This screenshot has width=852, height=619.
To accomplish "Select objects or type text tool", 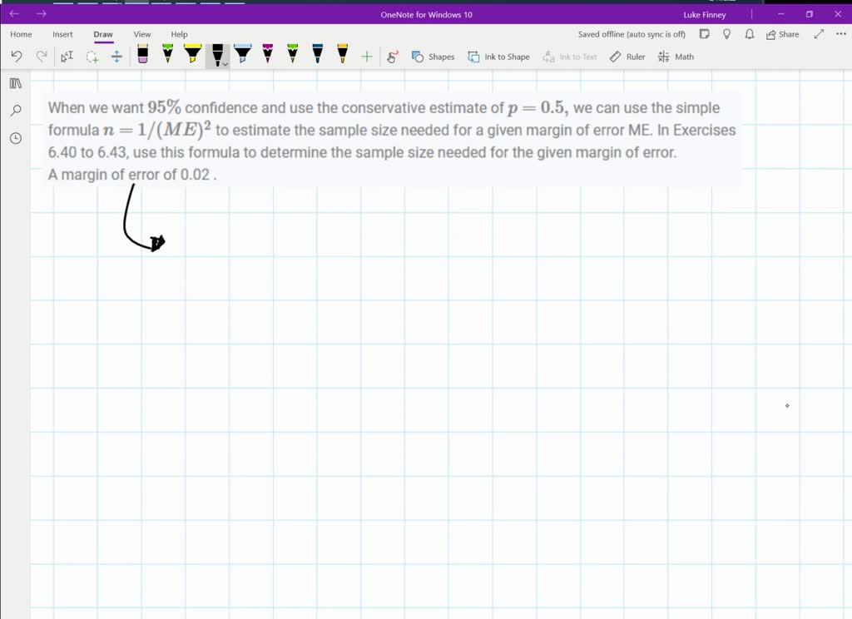I will 67,57.
